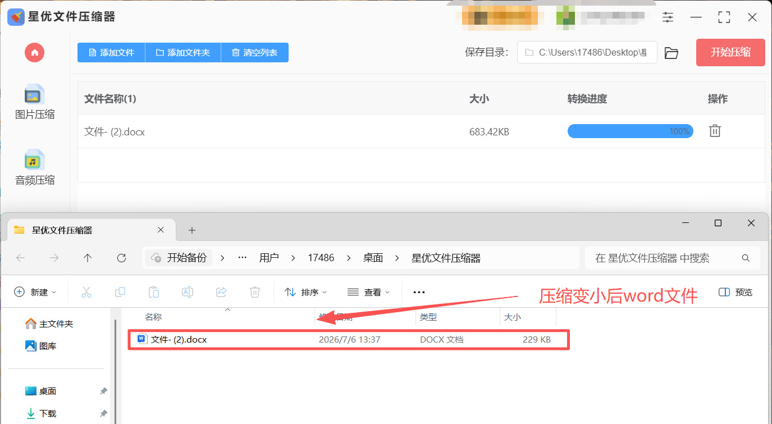Select the 文件- (2).docx file in Explorer
The height and width of the screenshot is (424, 772).
349,340
